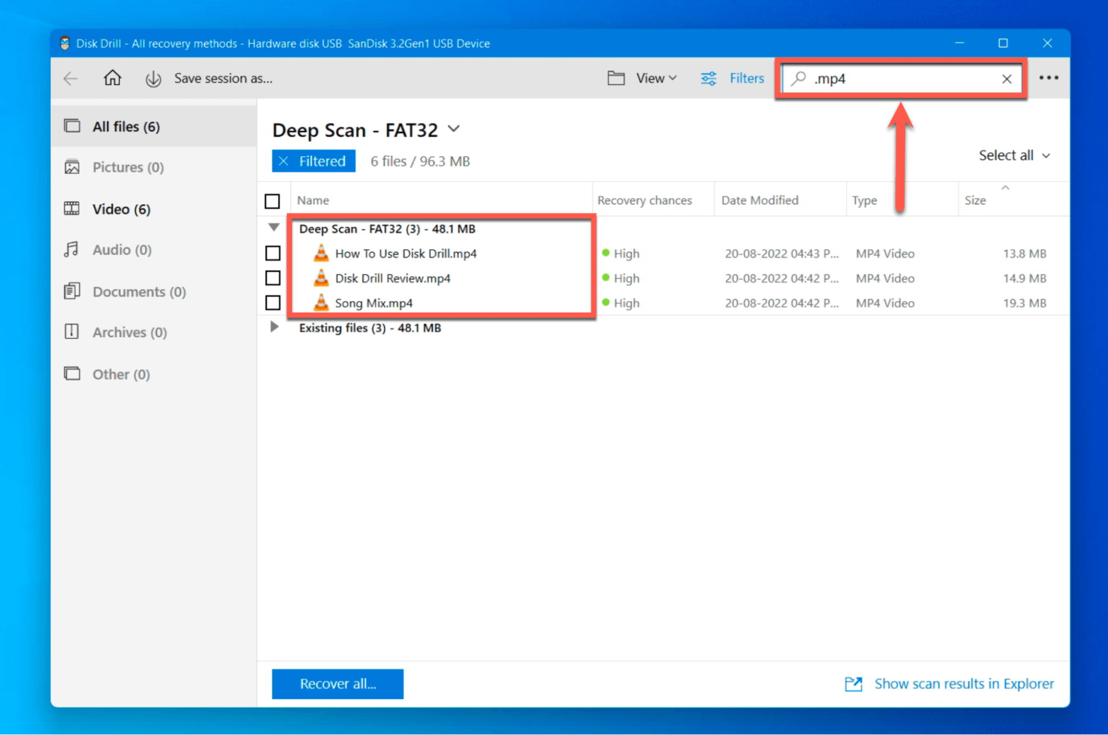Open the Select all dropdown
This screenshot has height=735, width=1108.
[1014, 155]
